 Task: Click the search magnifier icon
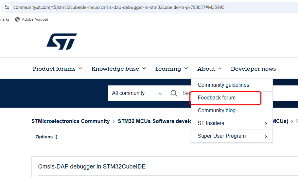tap(174, 93)
